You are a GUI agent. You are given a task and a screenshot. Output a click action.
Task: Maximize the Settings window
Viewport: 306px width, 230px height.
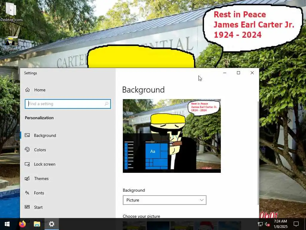(x=238, y=73)
